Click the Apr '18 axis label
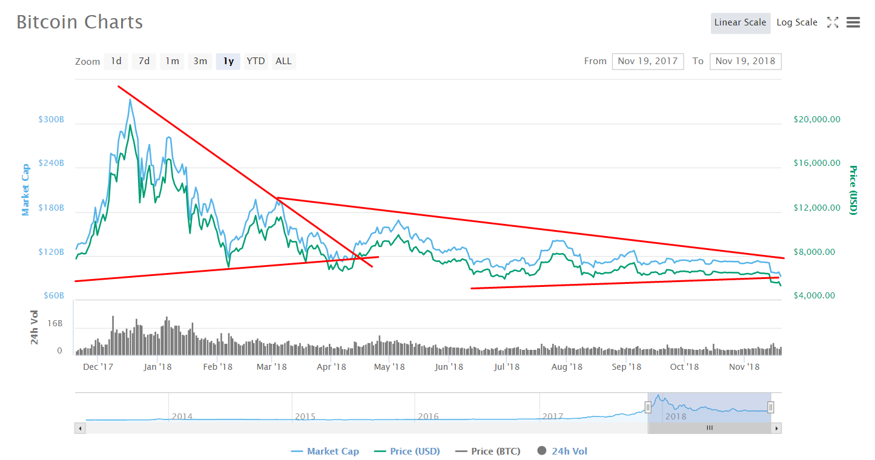 pos(331,367)
